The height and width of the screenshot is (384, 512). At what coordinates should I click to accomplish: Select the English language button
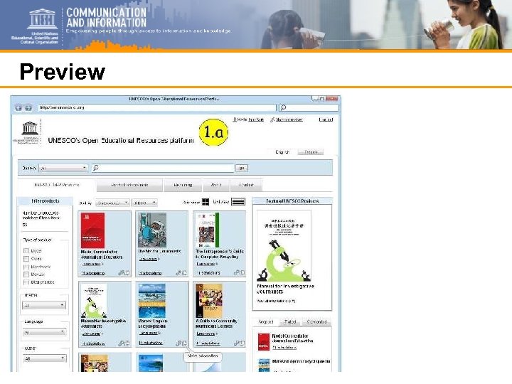(282, 152)
